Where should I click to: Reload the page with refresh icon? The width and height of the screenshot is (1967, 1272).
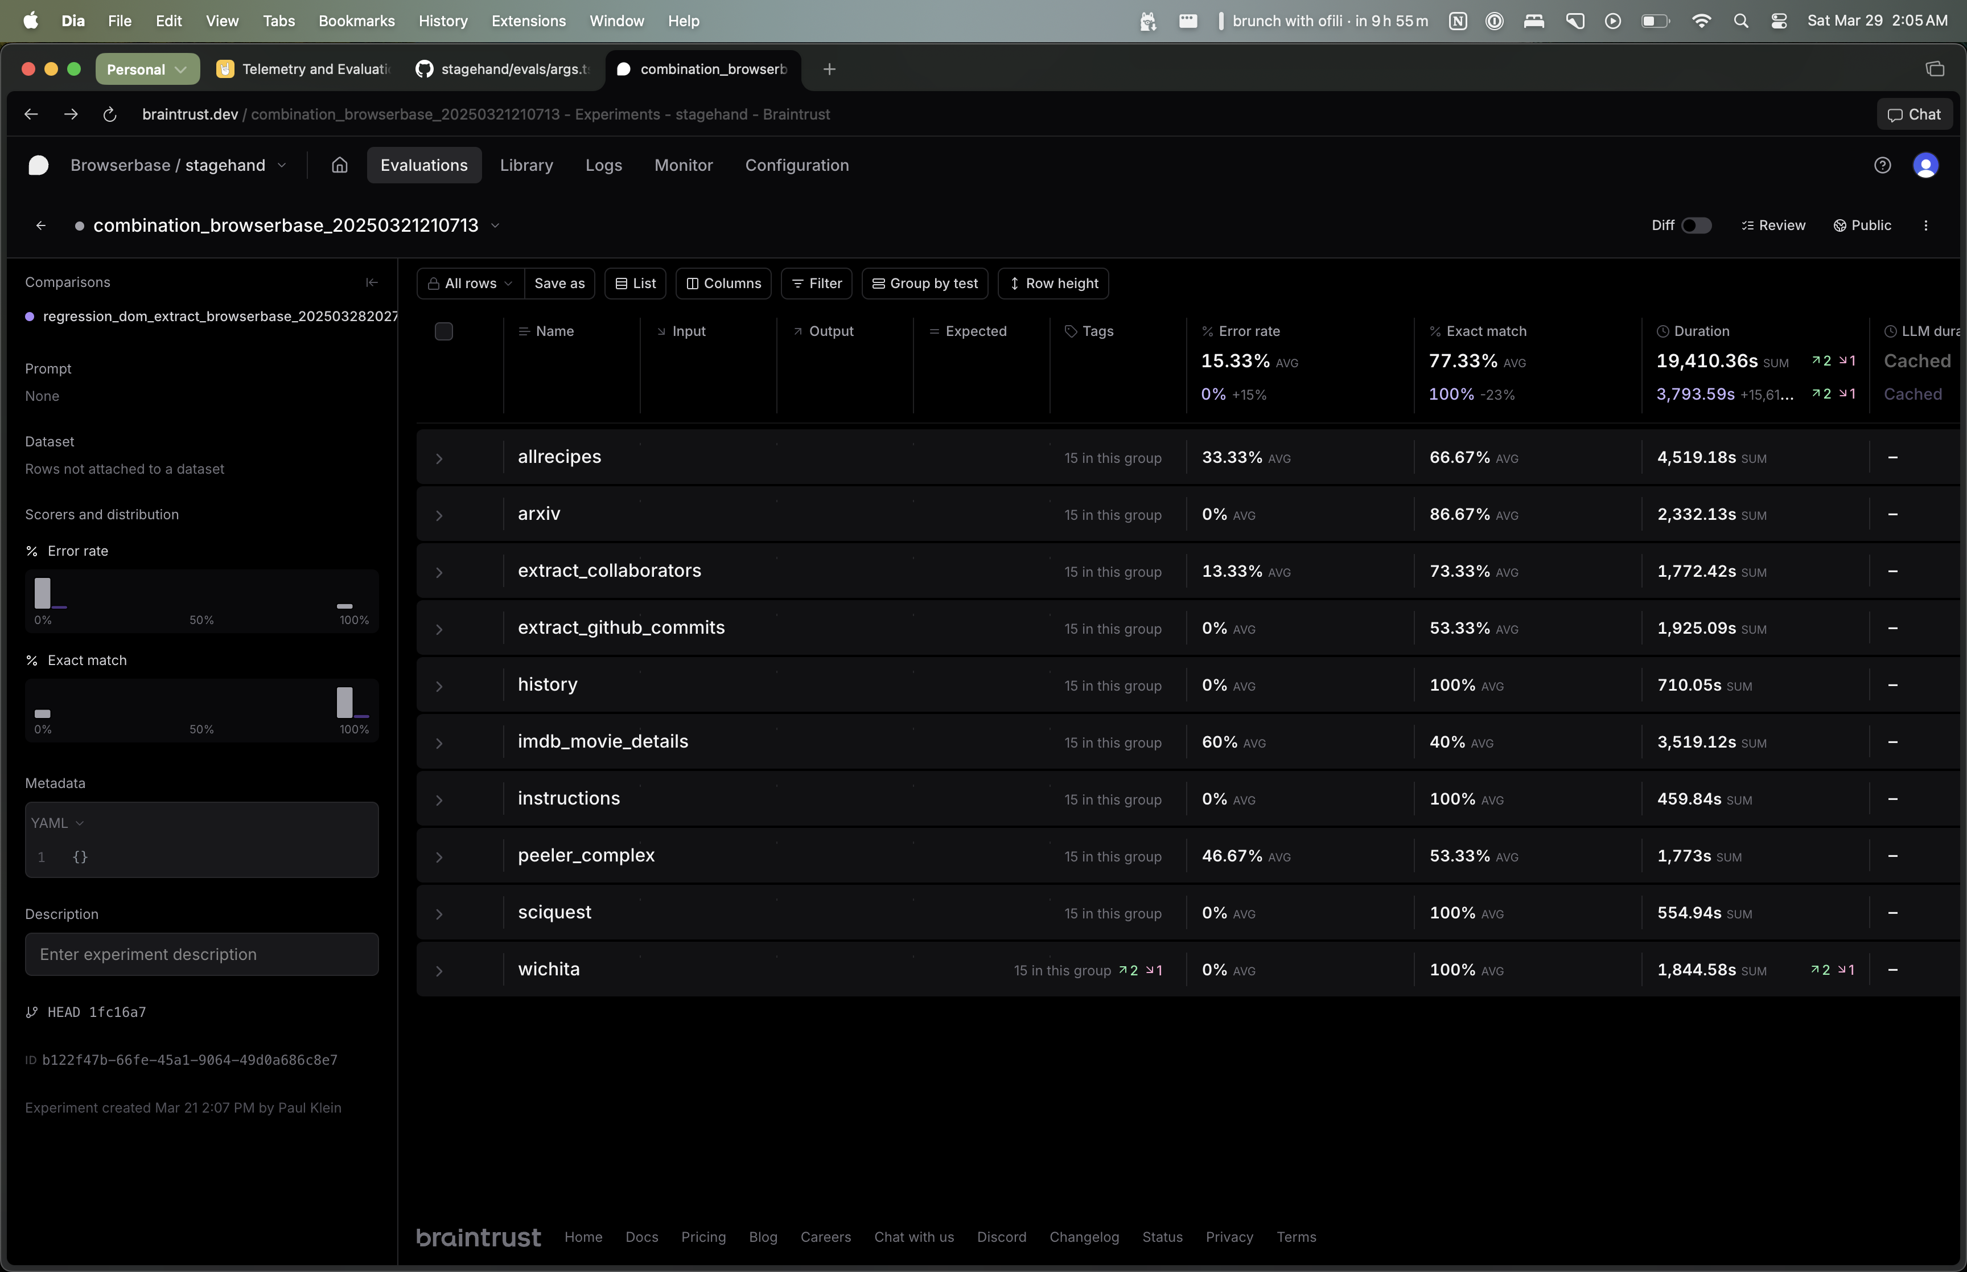click(110, 115)
